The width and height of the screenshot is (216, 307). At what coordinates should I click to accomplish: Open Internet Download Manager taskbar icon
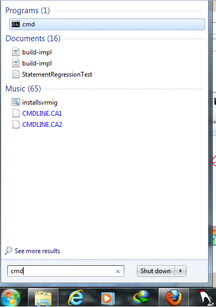[x=141, y=298]
